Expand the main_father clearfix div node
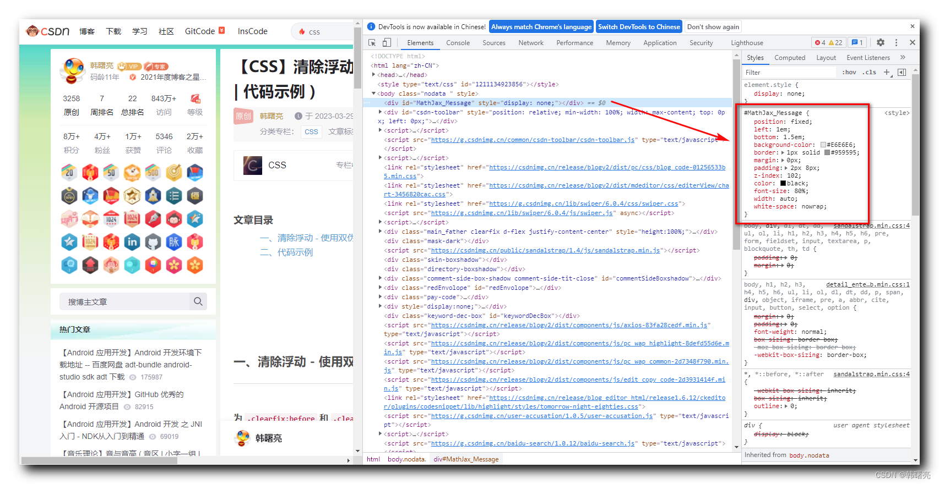This screenshot has width=939, height=484. (x=380, y=232)
